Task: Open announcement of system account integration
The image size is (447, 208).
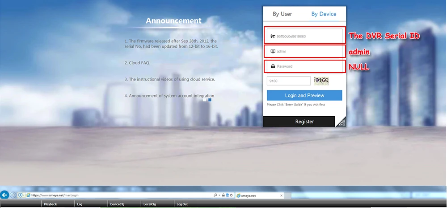Action: click(169, 96)
